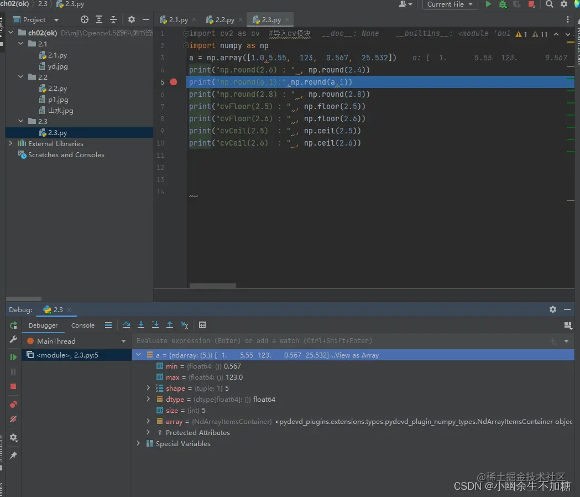Open the Debugger tab
Screen dimensions: 580x497
click(x=43, y=325)
